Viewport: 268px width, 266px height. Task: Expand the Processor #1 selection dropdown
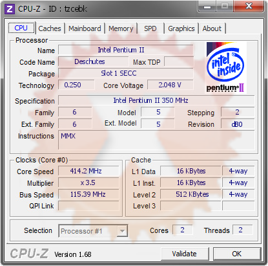point(122,231)
